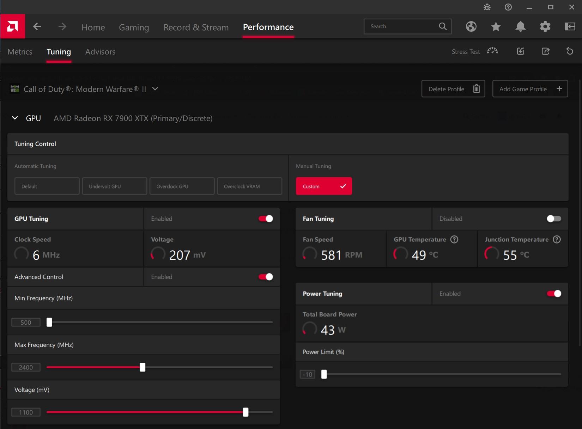Image resolution: width=582 pixels, height=429 pixels.
Task: Open the bug report icon
Action: tap(487, 7)
